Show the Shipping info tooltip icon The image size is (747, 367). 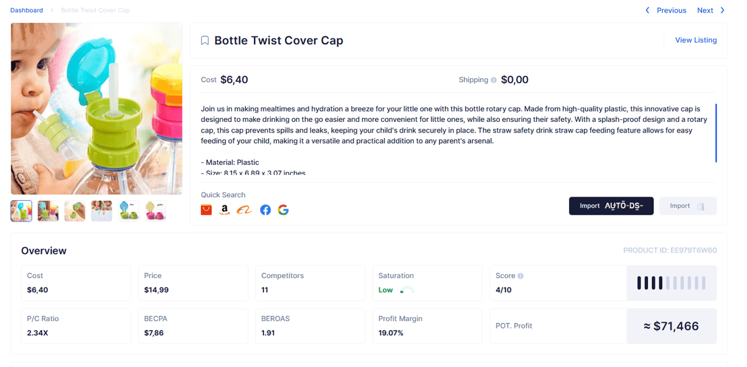pos(494,80)
